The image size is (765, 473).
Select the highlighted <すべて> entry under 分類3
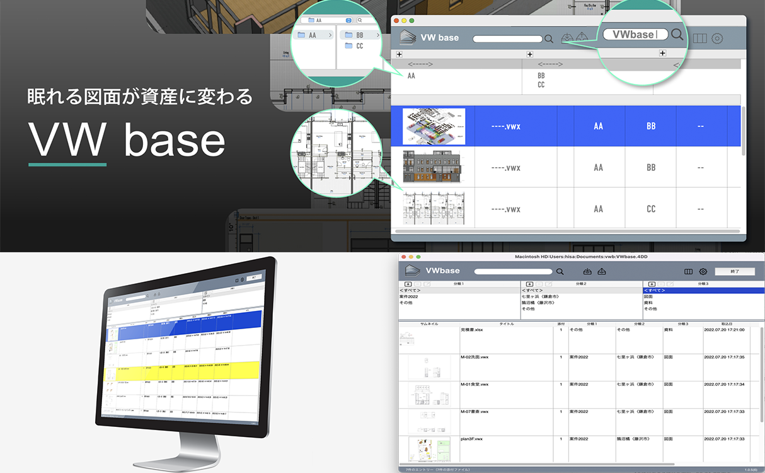(x=655, y=290)
